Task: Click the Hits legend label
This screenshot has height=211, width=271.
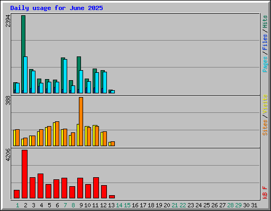Action: [x=265, y=22]
